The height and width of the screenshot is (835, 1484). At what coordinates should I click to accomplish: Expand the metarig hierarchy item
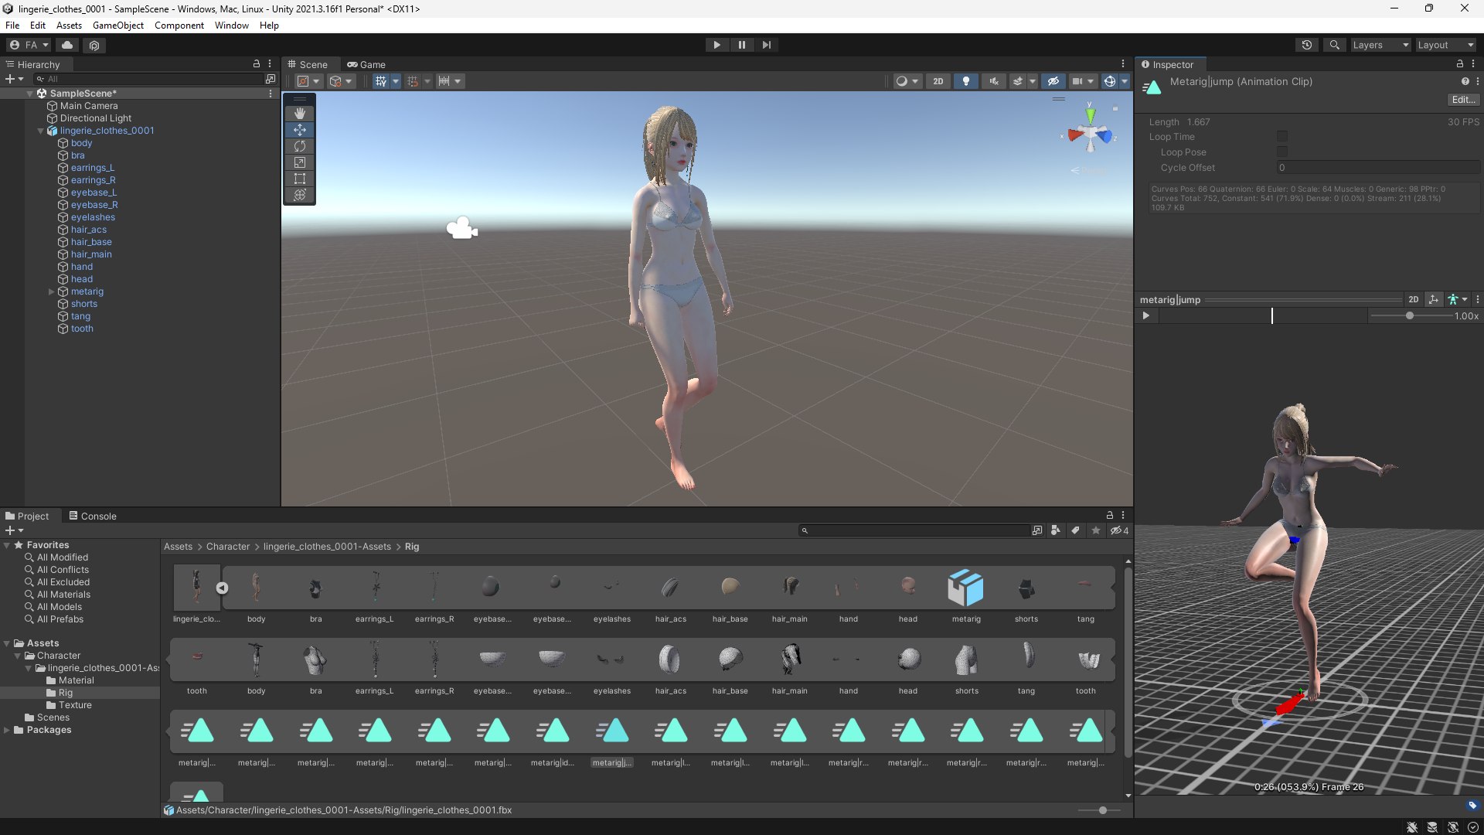pos(52,291)
